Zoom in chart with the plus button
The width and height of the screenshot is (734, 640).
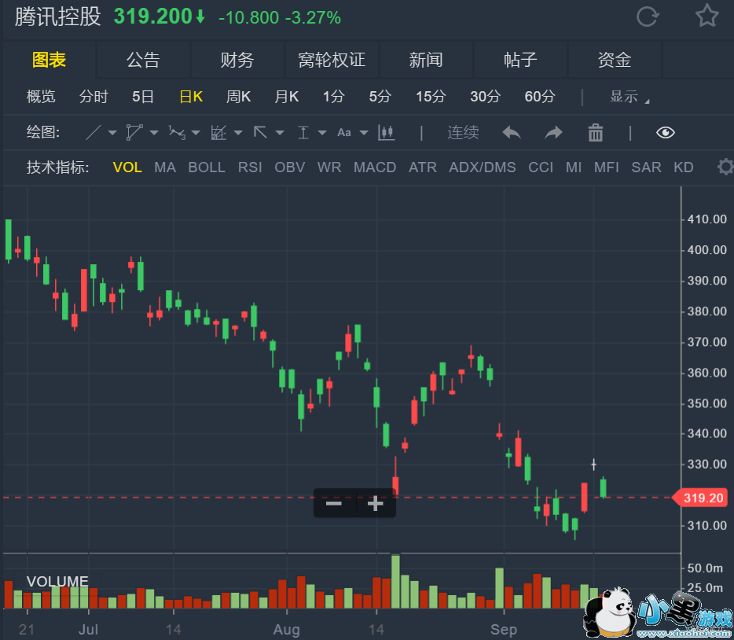[375, 503]
